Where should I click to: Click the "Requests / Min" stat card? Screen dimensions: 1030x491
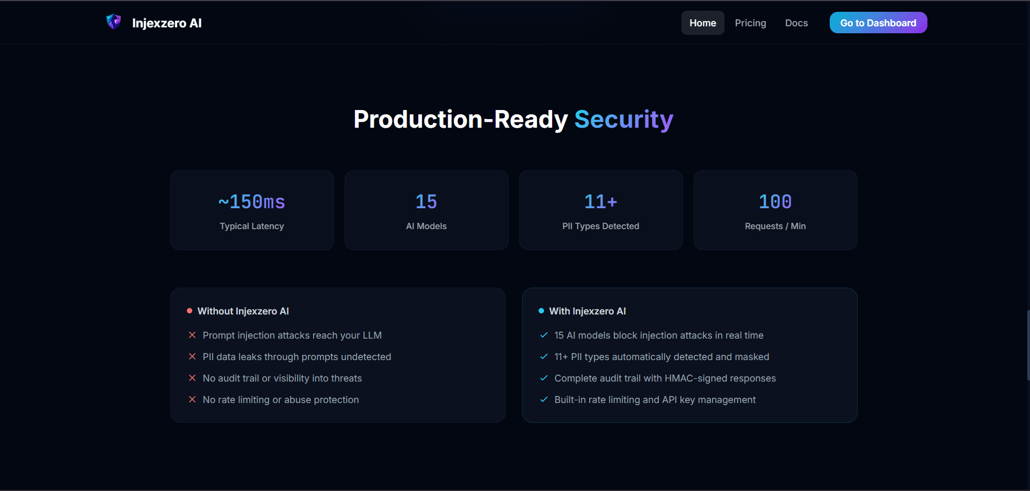(775, 210)
